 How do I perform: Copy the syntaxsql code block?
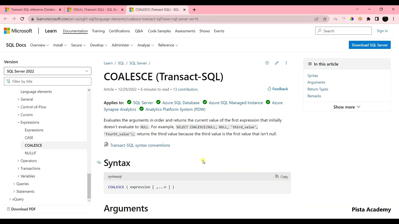pos(281,176)
